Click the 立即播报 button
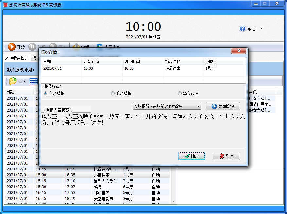 pyautogui.click(x=223, y=106)
